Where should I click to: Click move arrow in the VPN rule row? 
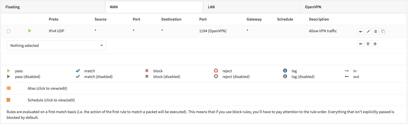point(361,31)
